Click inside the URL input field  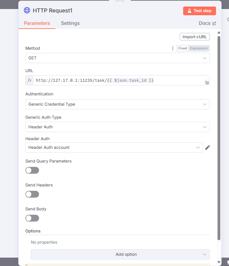pyautogui.click(x=118, y=80)
